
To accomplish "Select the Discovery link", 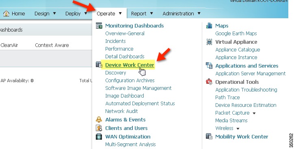I will coord(115,73).
